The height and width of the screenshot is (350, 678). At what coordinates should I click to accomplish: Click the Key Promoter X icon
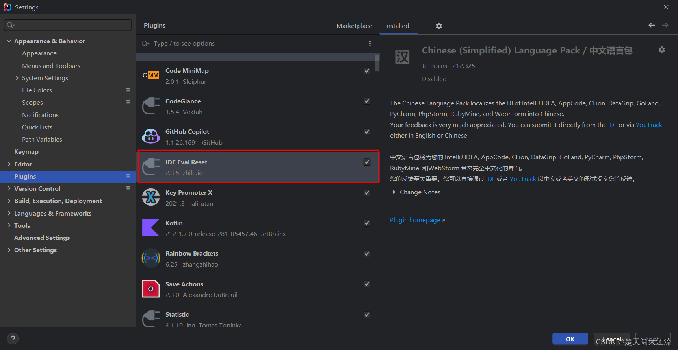[x=150, y=197]
